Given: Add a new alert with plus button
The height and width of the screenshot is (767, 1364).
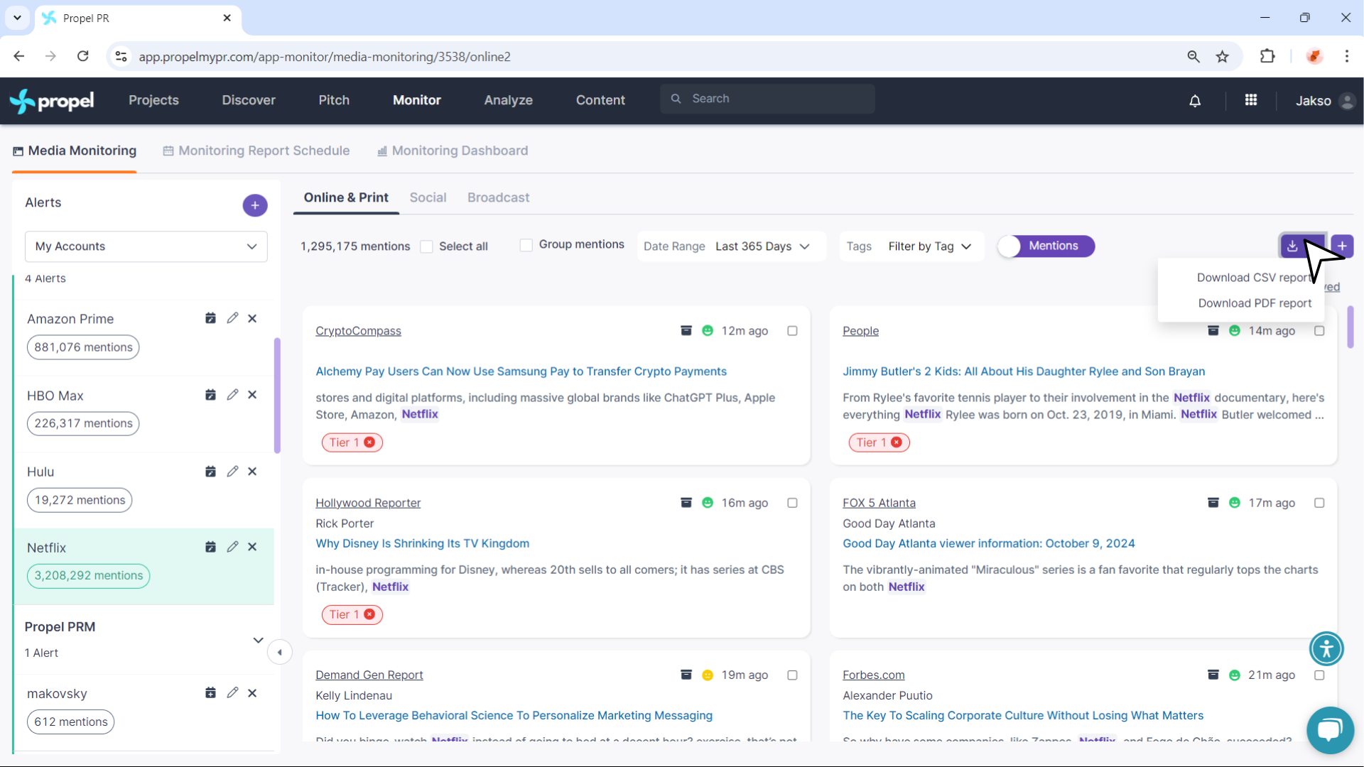Looking at the screenshot, I should pyautogui.click(x=255, y=205).
